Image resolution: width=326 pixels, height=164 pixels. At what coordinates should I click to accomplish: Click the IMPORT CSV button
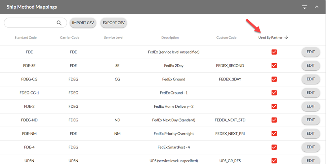pyautogui.click(x=83, y=23)
